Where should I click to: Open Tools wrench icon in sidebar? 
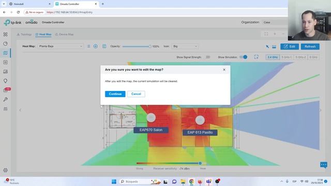point(6,99)
